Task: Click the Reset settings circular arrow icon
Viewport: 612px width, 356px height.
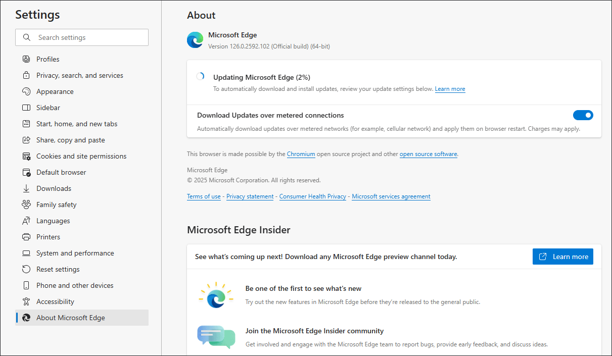Action: pyautogui.click(x=26, y=269)
